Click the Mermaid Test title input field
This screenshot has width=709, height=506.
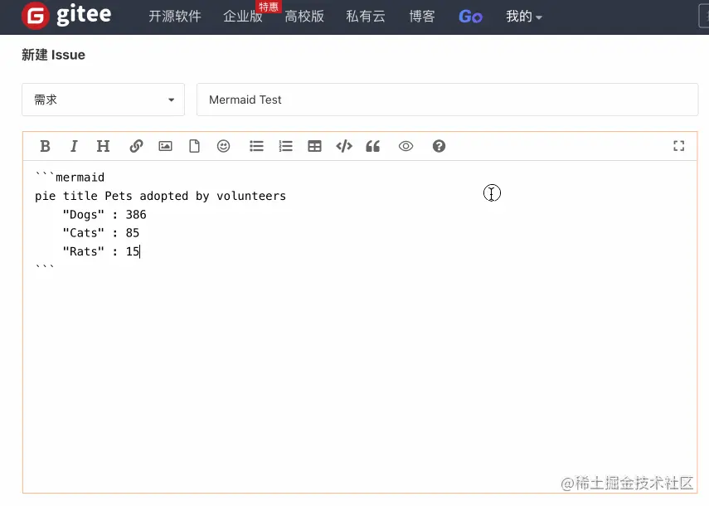tap(447, 100)
